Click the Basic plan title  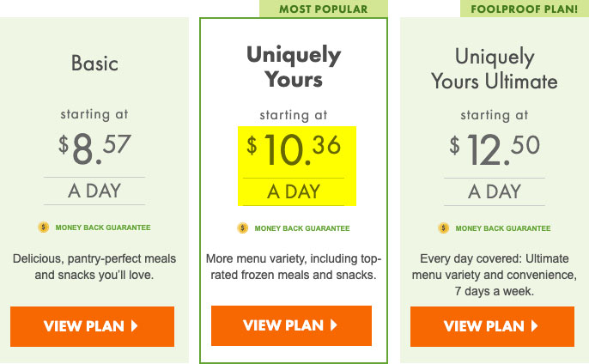pos(94,64)
